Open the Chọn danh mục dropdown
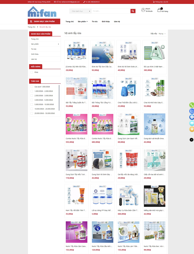Image resolution: width=194 pixels, height=254 pixels. (x=81, y=11)
